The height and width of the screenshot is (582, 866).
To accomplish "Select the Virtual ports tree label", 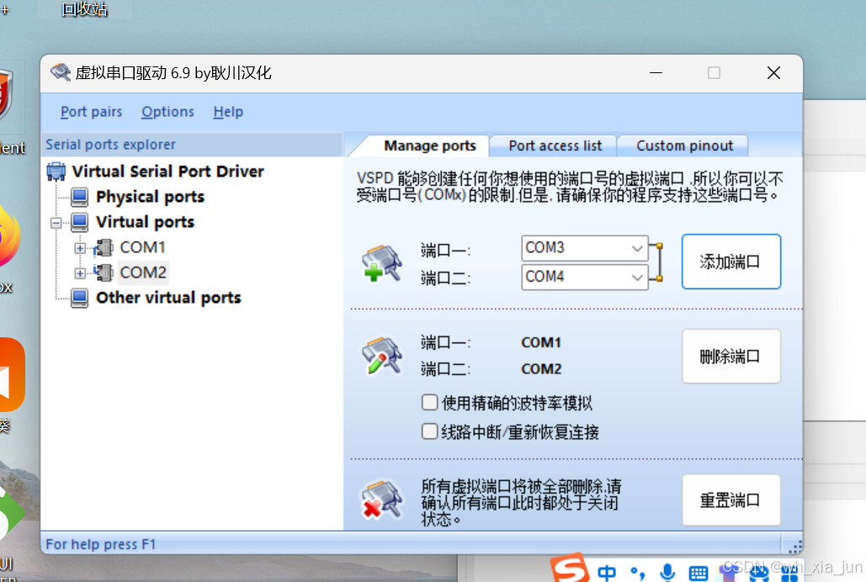I will (x=146, y=222).
